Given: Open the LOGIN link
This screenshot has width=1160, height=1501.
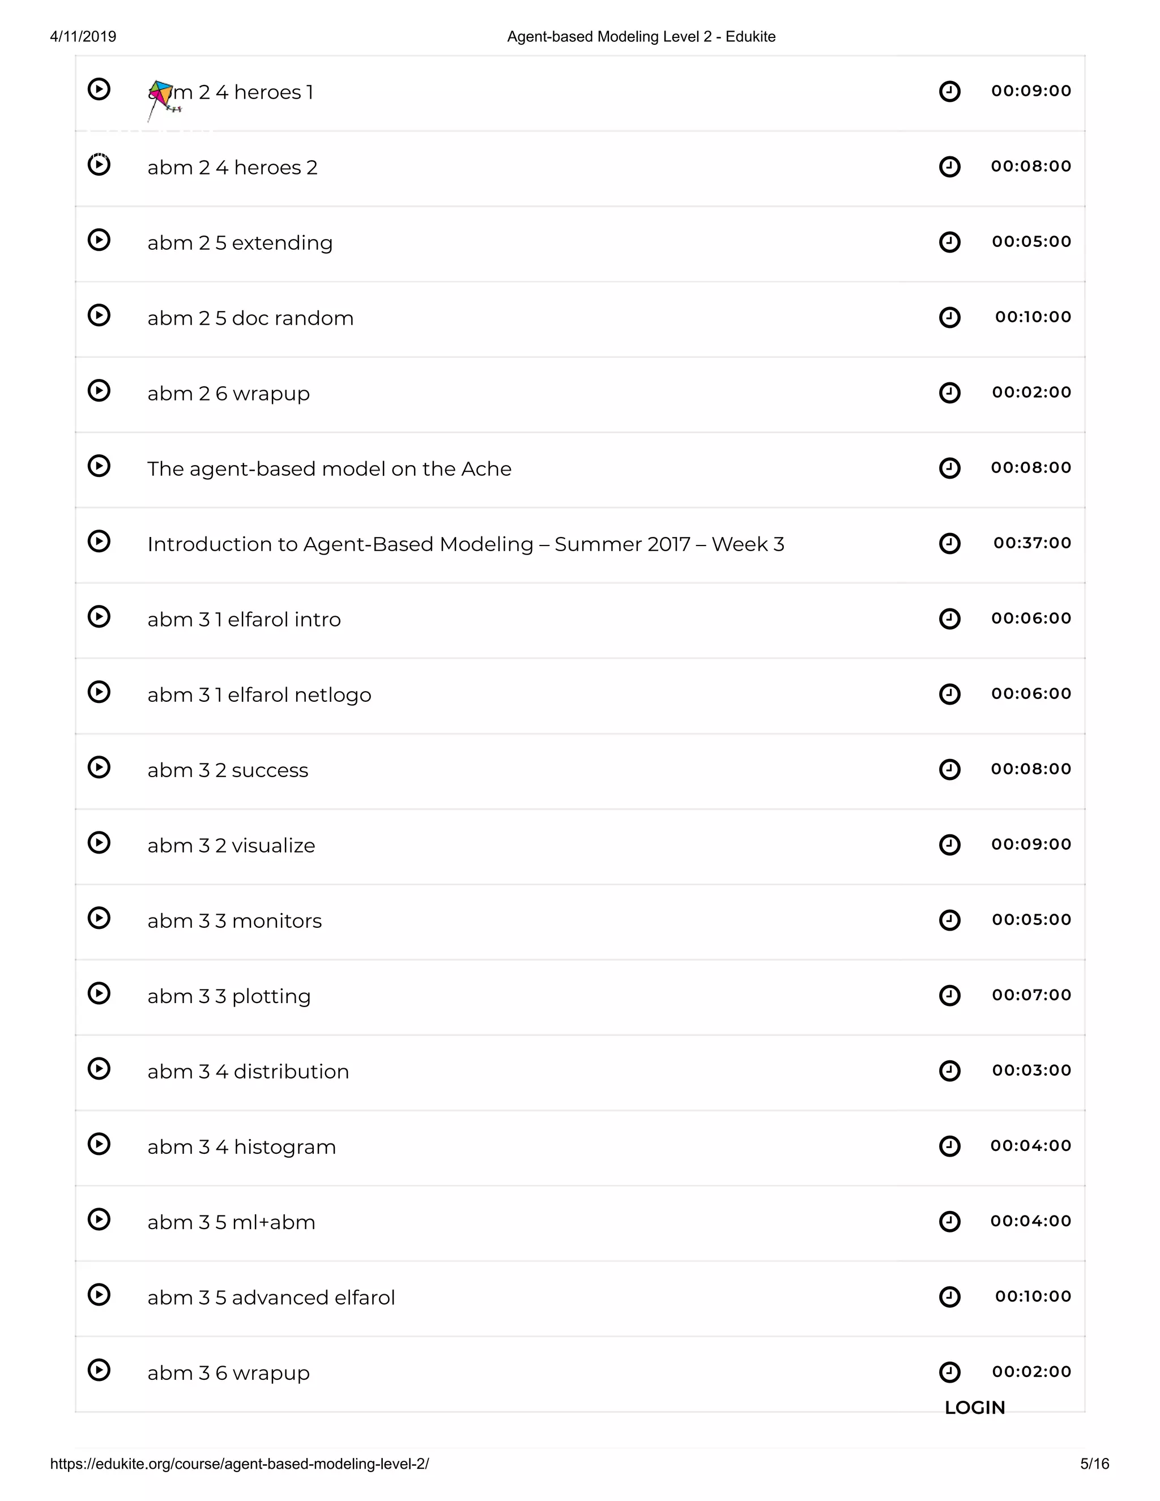Looking at the screenshot, I should [974, 1408].
